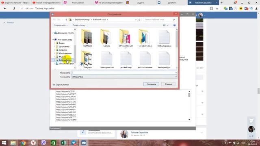Click the file list vertical scrollbar
This screenshot has height=146, width=260.
(177, 49)
